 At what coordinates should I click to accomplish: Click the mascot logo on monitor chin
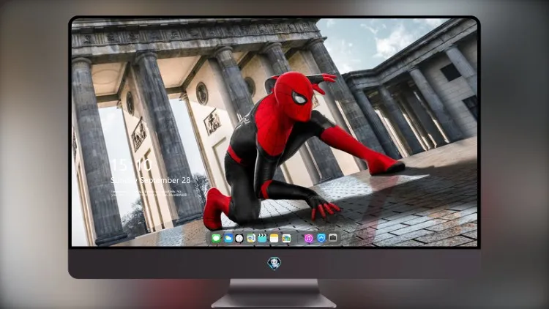tap(274, 264)
